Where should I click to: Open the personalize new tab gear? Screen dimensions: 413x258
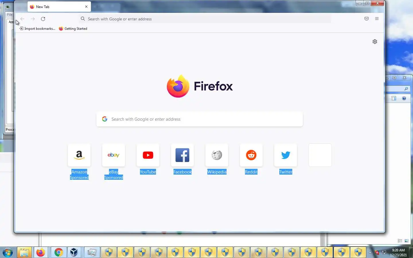(x=375, y=42)
